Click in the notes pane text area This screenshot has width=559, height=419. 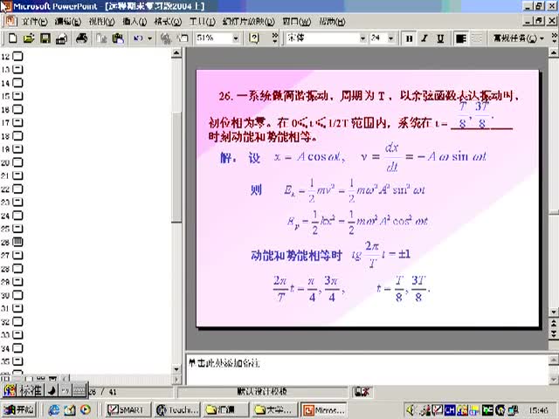367,369
